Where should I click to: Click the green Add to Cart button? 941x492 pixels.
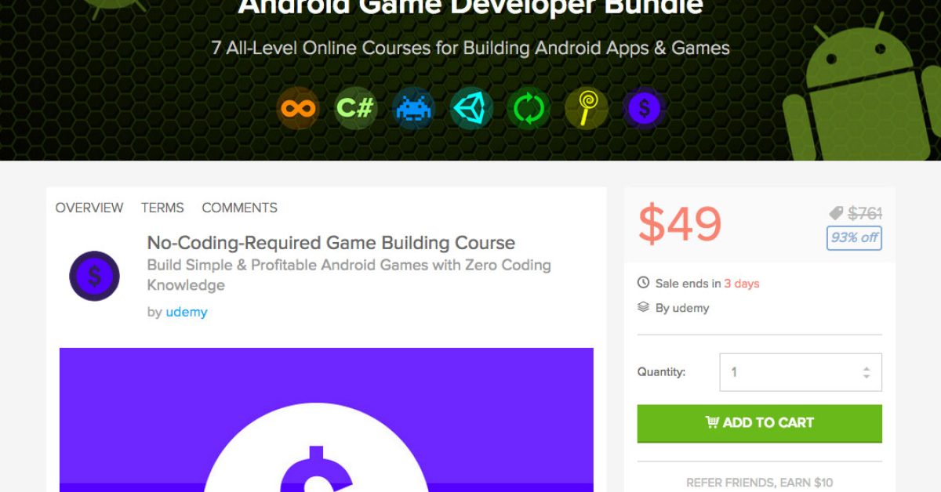coord(759,423)
